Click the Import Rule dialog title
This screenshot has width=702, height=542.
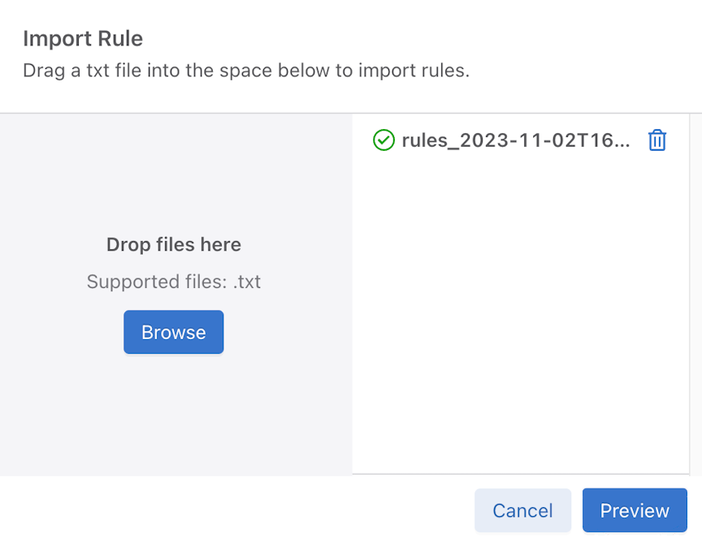click(x=83, y=38)
